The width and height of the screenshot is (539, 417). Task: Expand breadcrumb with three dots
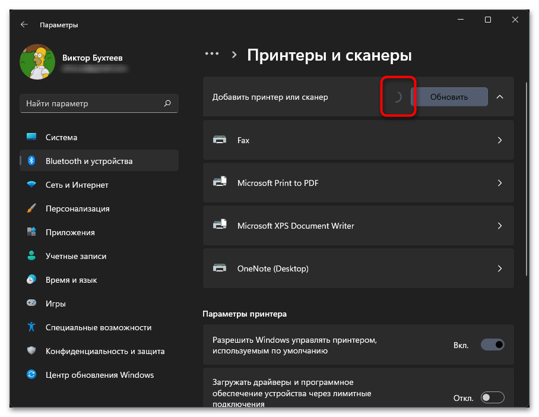212,53
